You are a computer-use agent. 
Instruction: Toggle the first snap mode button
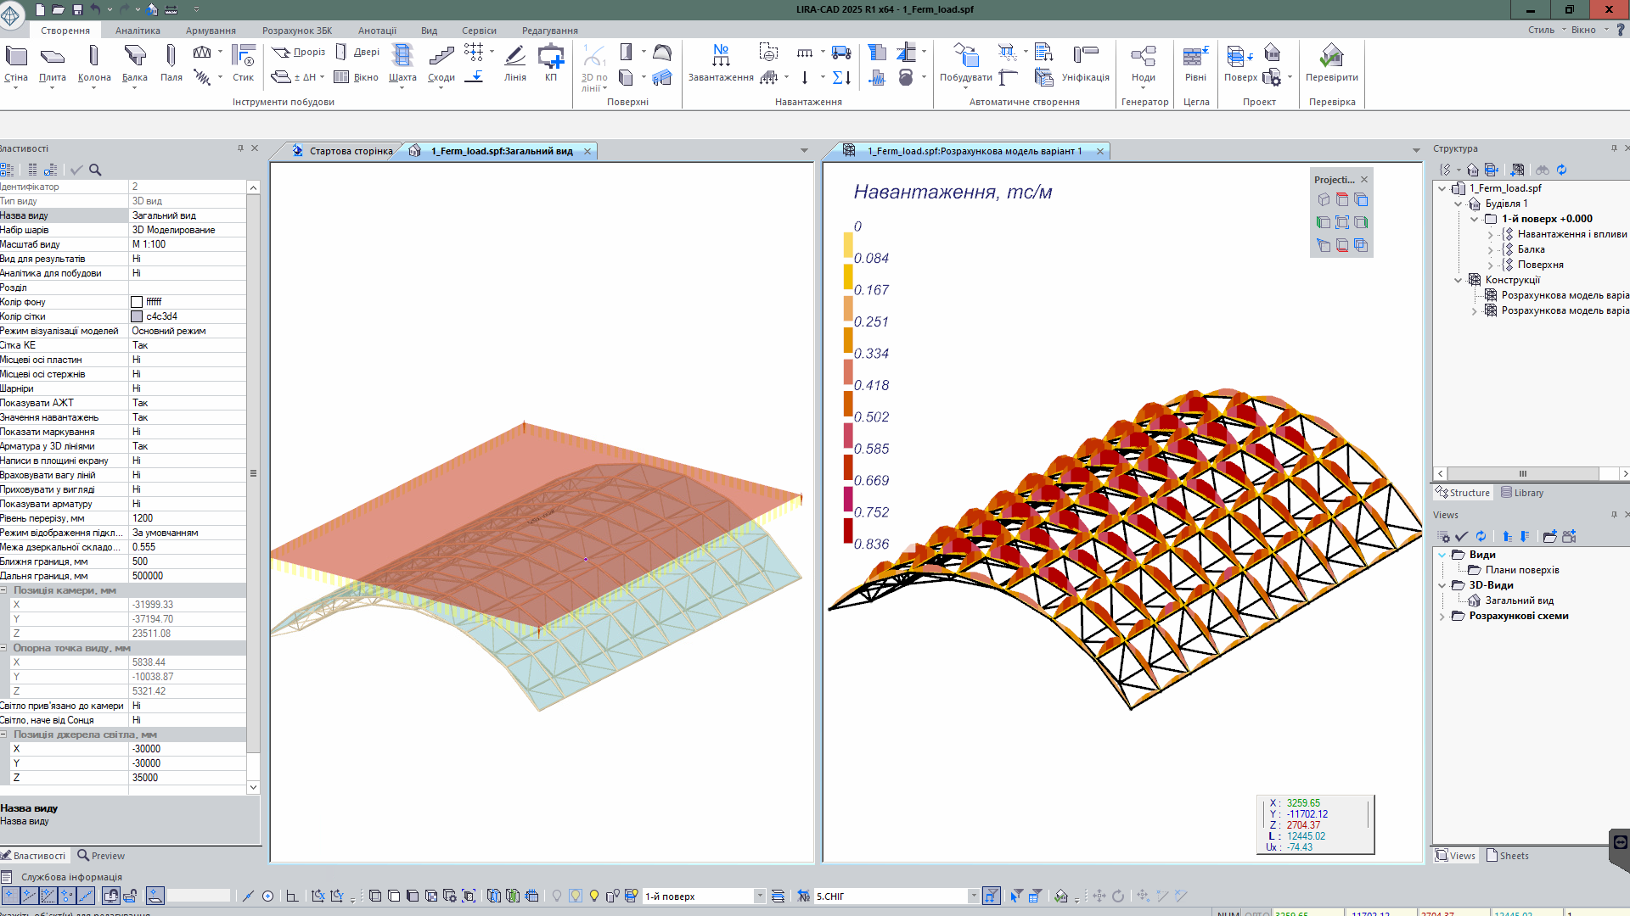tap(10, 896)
